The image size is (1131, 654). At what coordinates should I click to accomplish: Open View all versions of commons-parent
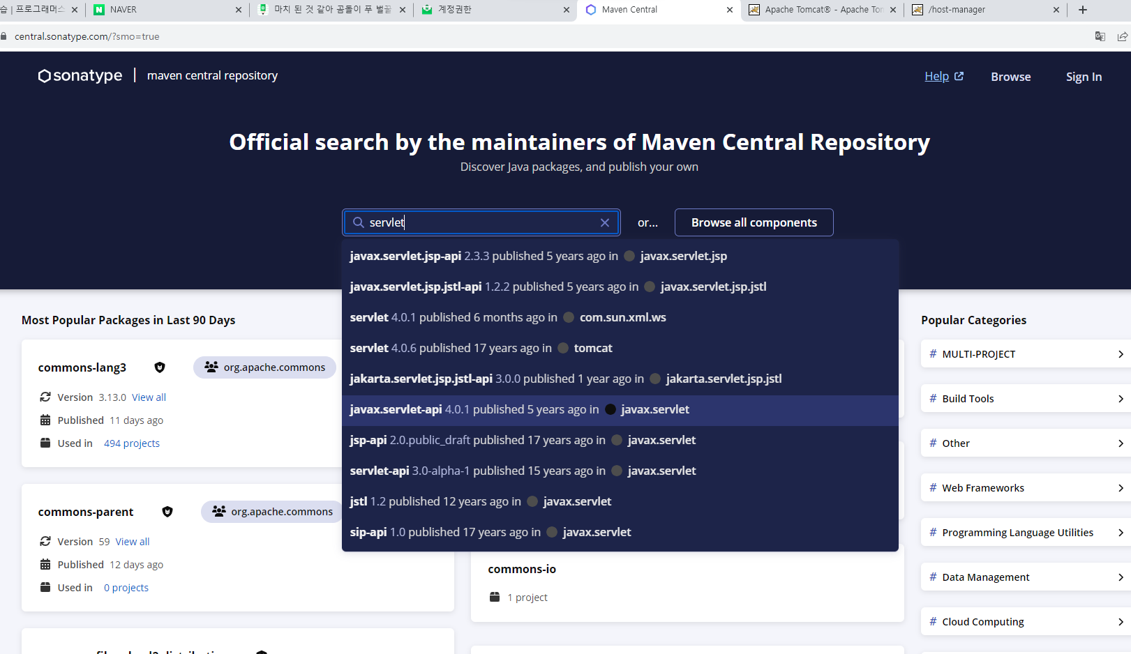click(x=133, y=542)
